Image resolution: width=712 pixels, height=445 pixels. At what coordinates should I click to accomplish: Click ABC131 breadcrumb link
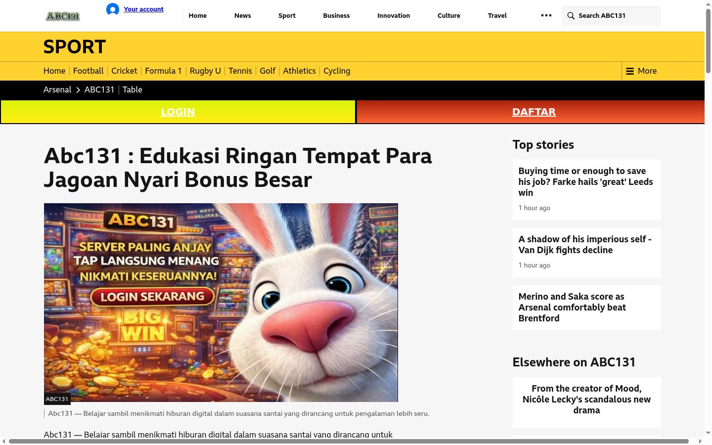pyautogui.click(x=99, y=89)
